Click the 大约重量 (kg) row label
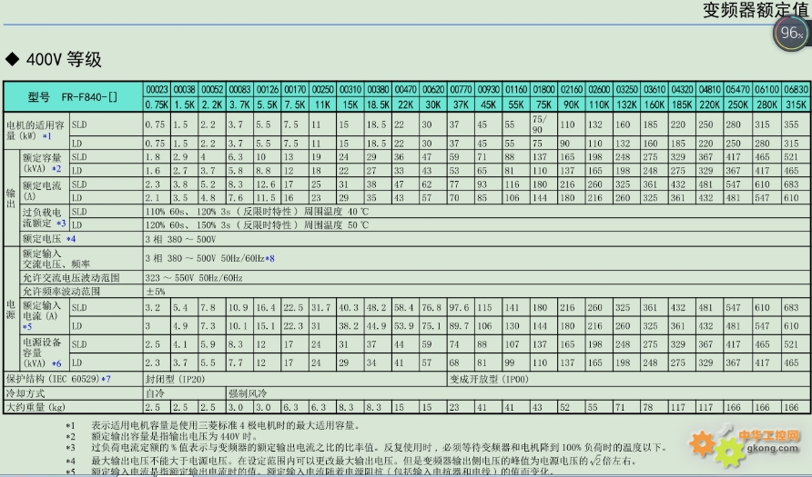 (36, 407)
